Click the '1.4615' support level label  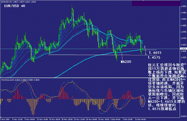tap(155, 52)
